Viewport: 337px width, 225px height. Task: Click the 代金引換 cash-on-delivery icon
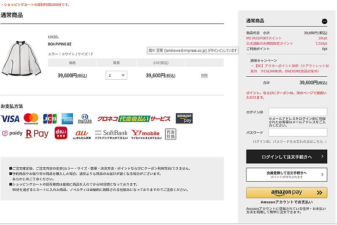(171, 134)
